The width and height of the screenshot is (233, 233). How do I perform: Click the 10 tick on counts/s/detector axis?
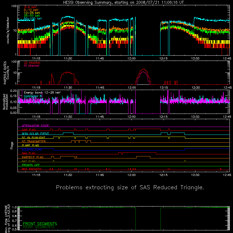15,31
